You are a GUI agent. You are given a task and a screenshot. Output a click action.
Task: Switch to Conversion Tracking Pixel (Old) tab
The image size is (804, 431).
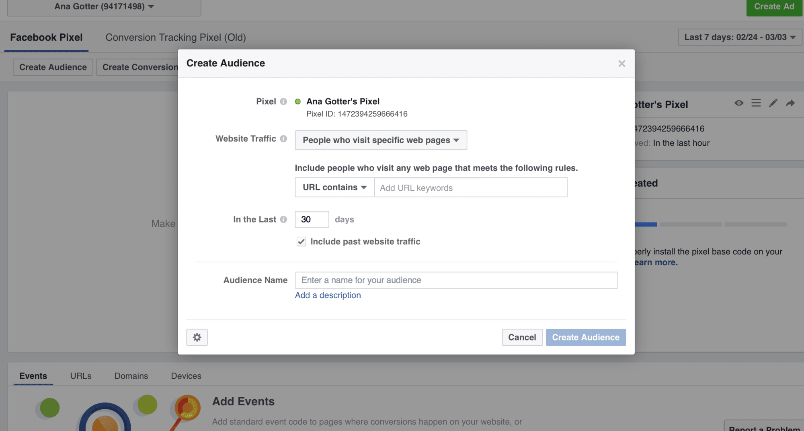click(176, 37)
